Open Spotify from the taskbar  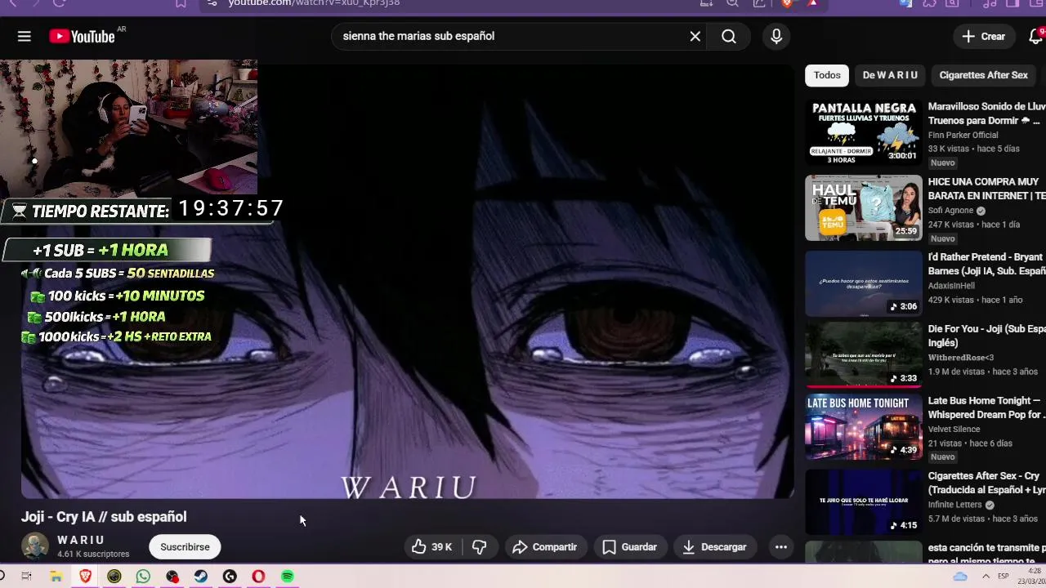tap(287, 577)
